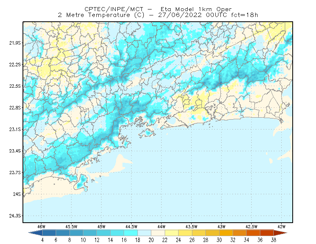The image size is (316, 244).
Task: Click the 2 Metre Temperature subtitle line
Action: point(158,15)
